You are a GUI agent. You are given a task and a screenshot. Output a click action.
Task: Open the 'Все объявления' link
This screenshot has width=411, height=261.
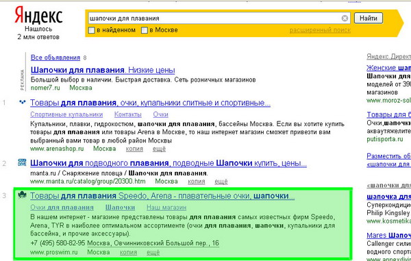click(55, 58)
